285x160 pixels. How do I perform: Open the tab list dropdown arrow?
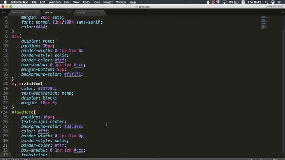(282, 12)
